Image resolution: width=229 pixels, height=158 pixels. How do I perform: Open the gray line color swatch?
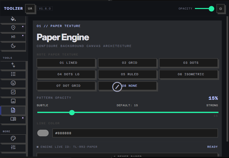point(43,133)
